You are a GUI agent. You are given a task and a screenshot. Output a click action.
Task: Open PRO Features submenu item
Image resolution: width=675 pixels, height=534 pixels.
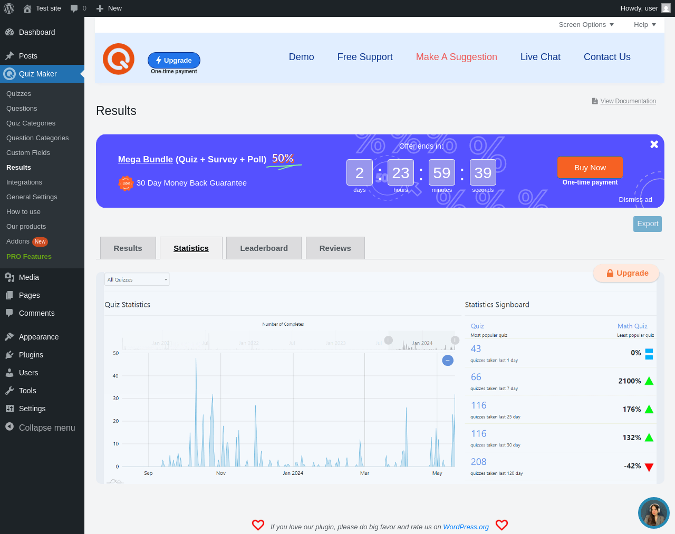point(42,257)
